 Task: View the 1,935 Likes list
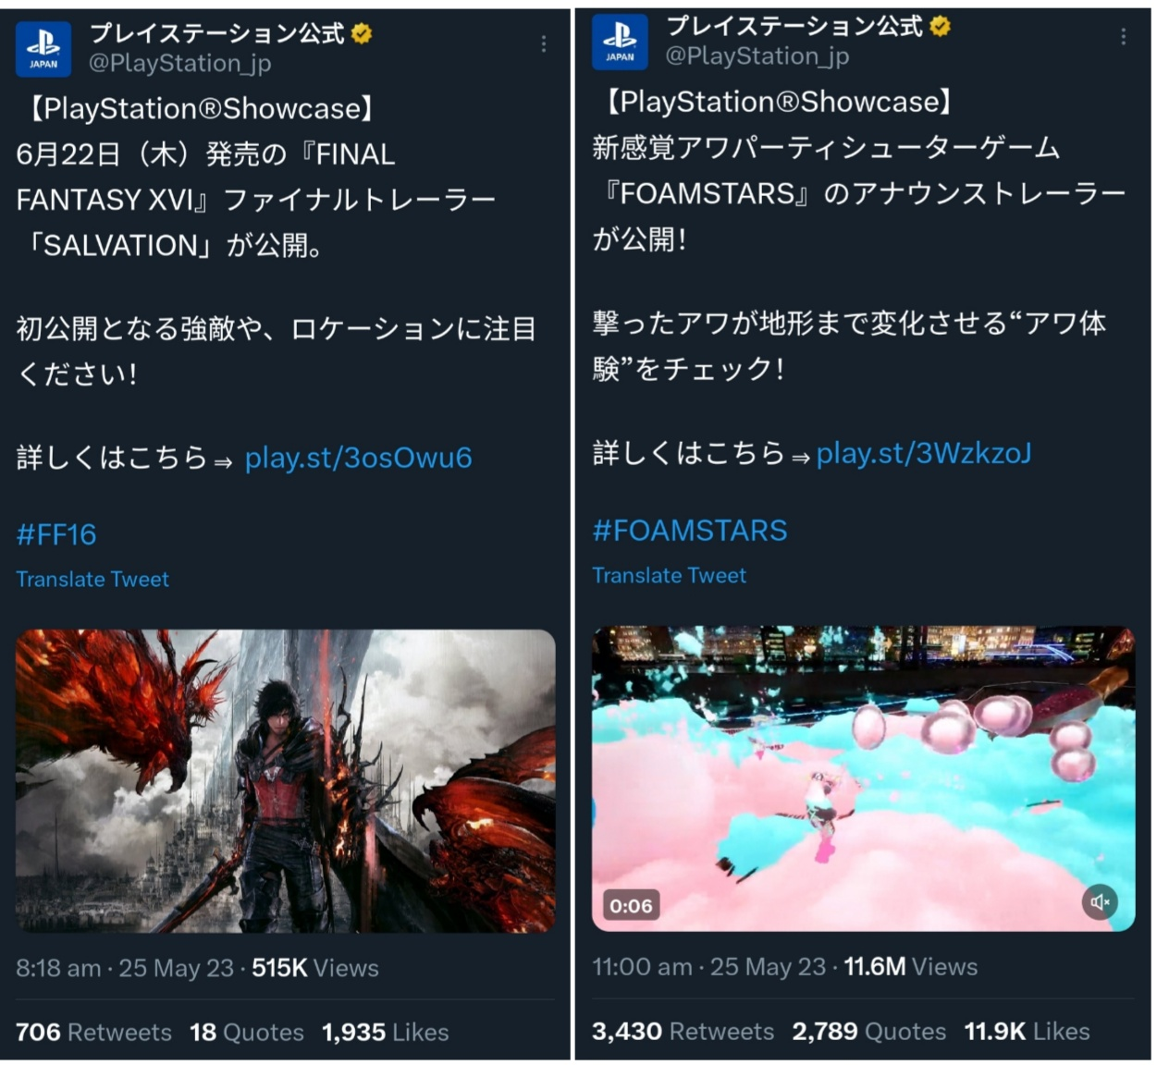tap(385, 1032)
